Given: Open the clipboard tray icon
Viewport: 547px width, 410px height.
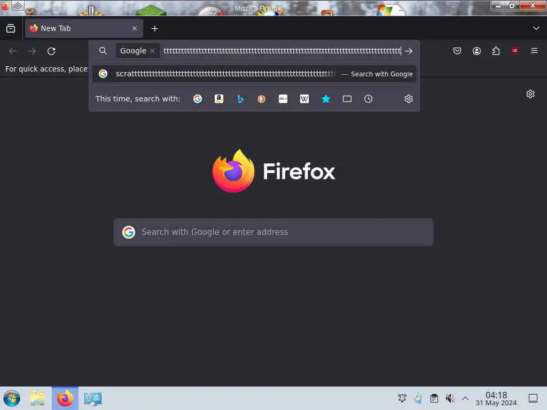Looking at the screenshot, I should click(434, 398).
